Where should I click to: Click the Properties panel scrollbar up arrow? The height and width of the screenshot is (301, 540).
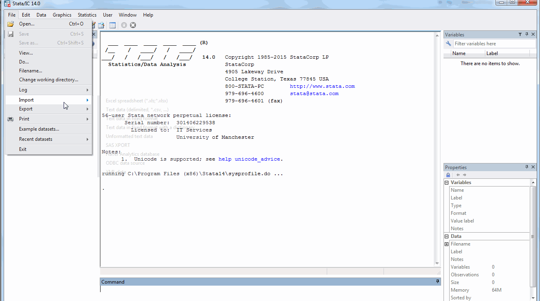coord(533,182)
